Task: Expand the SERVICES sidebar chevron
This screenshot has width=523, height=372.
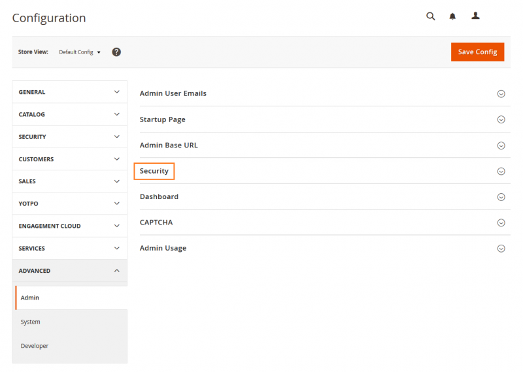Action: tap(117, 248)
